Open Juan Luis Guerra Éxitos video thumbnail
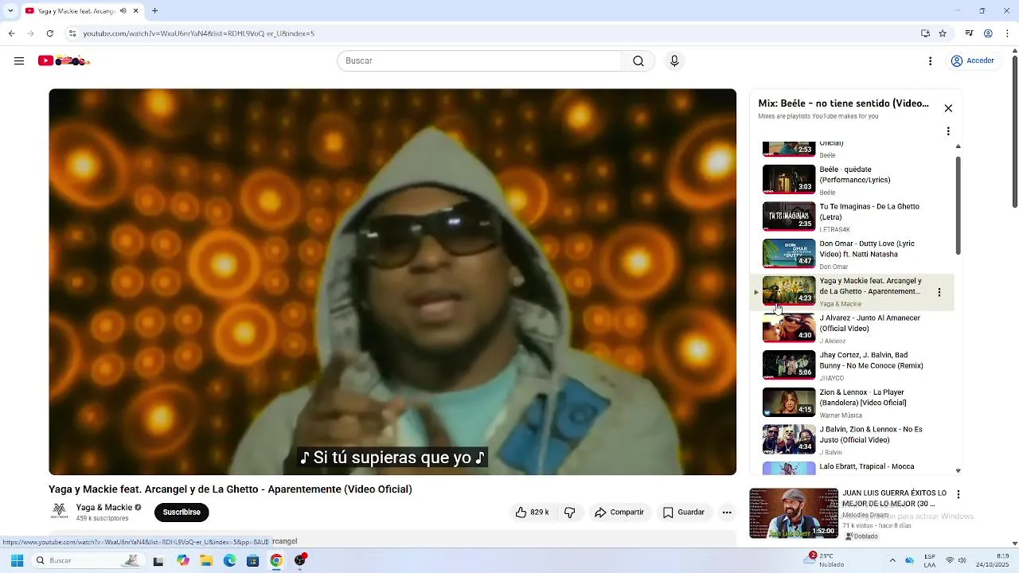1019x573 pixels. [794, 513]
